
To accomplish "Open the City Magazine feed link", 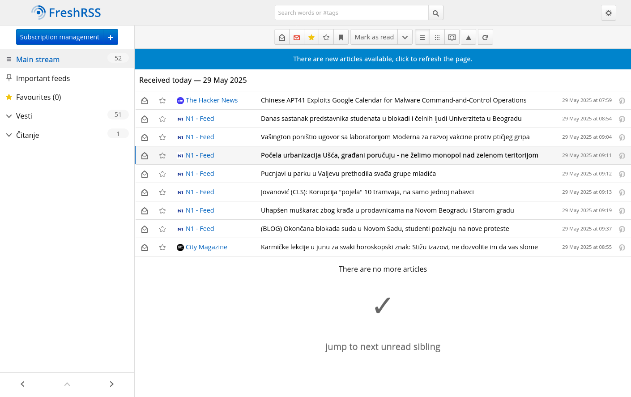I will coord(206,247).
